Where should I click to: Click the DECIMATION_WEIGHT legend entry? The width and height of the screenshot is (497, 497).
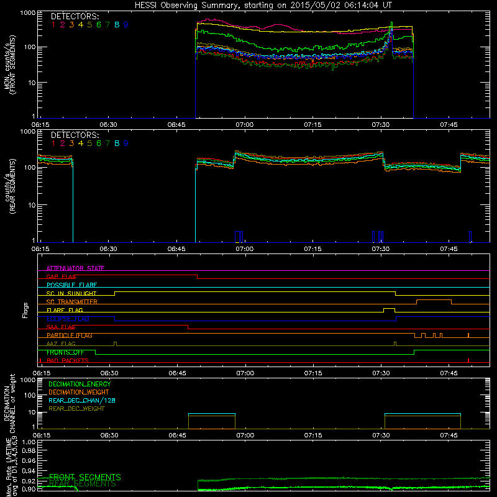point(79,393)
